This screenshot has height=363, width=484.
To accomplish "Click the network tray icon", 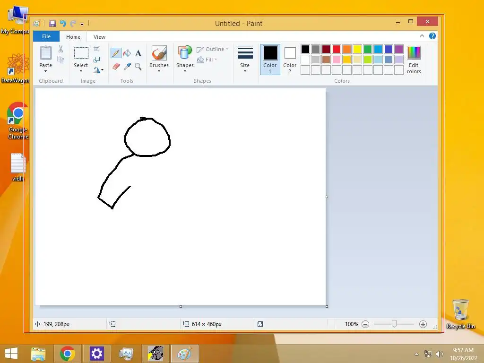I will click(428, 354).
